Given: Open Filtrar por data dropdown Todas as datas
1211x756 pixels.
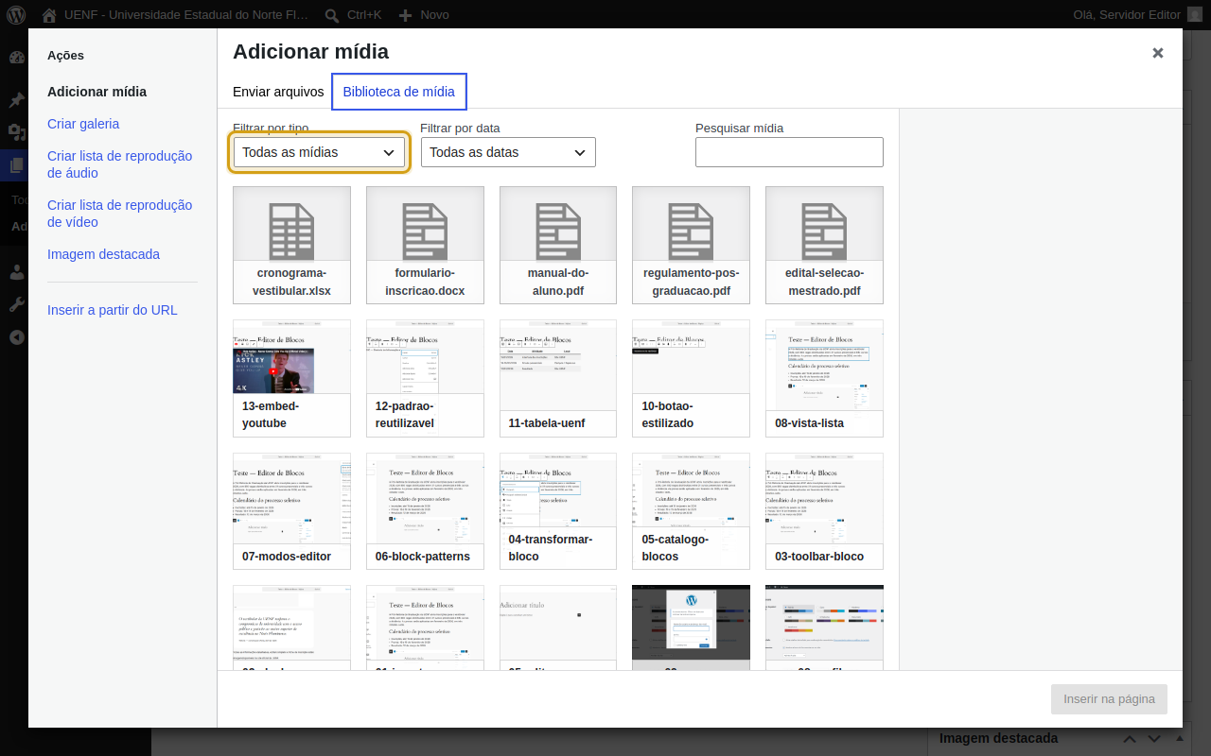Looking at the screenshot, I should point(508,152).
